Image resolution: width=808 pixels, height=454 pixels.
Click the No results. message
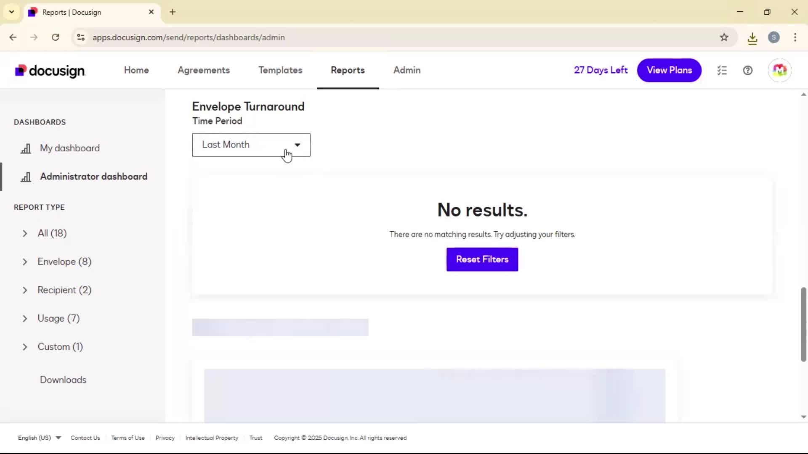482,210
